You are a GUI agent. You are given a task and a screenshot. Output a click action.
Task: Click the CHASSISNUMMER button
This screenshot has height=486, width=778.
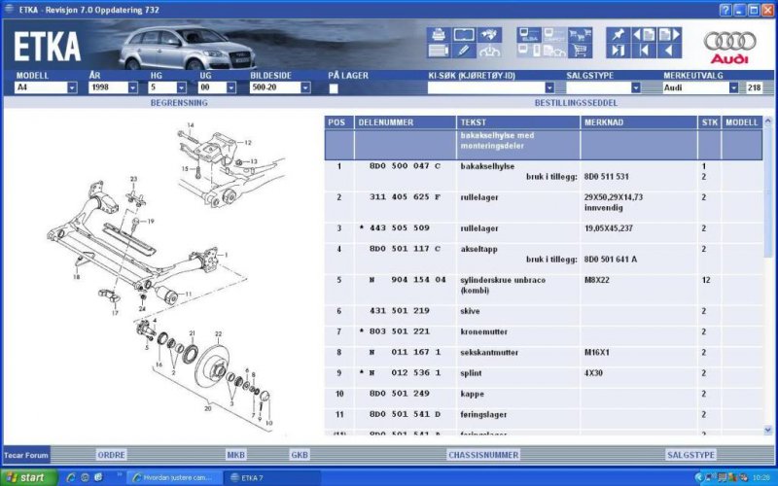pos(482,454)
